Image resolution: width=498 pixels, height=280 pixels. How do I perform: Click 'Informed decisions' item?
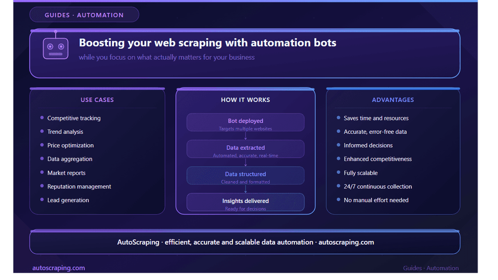click(365, 146)
